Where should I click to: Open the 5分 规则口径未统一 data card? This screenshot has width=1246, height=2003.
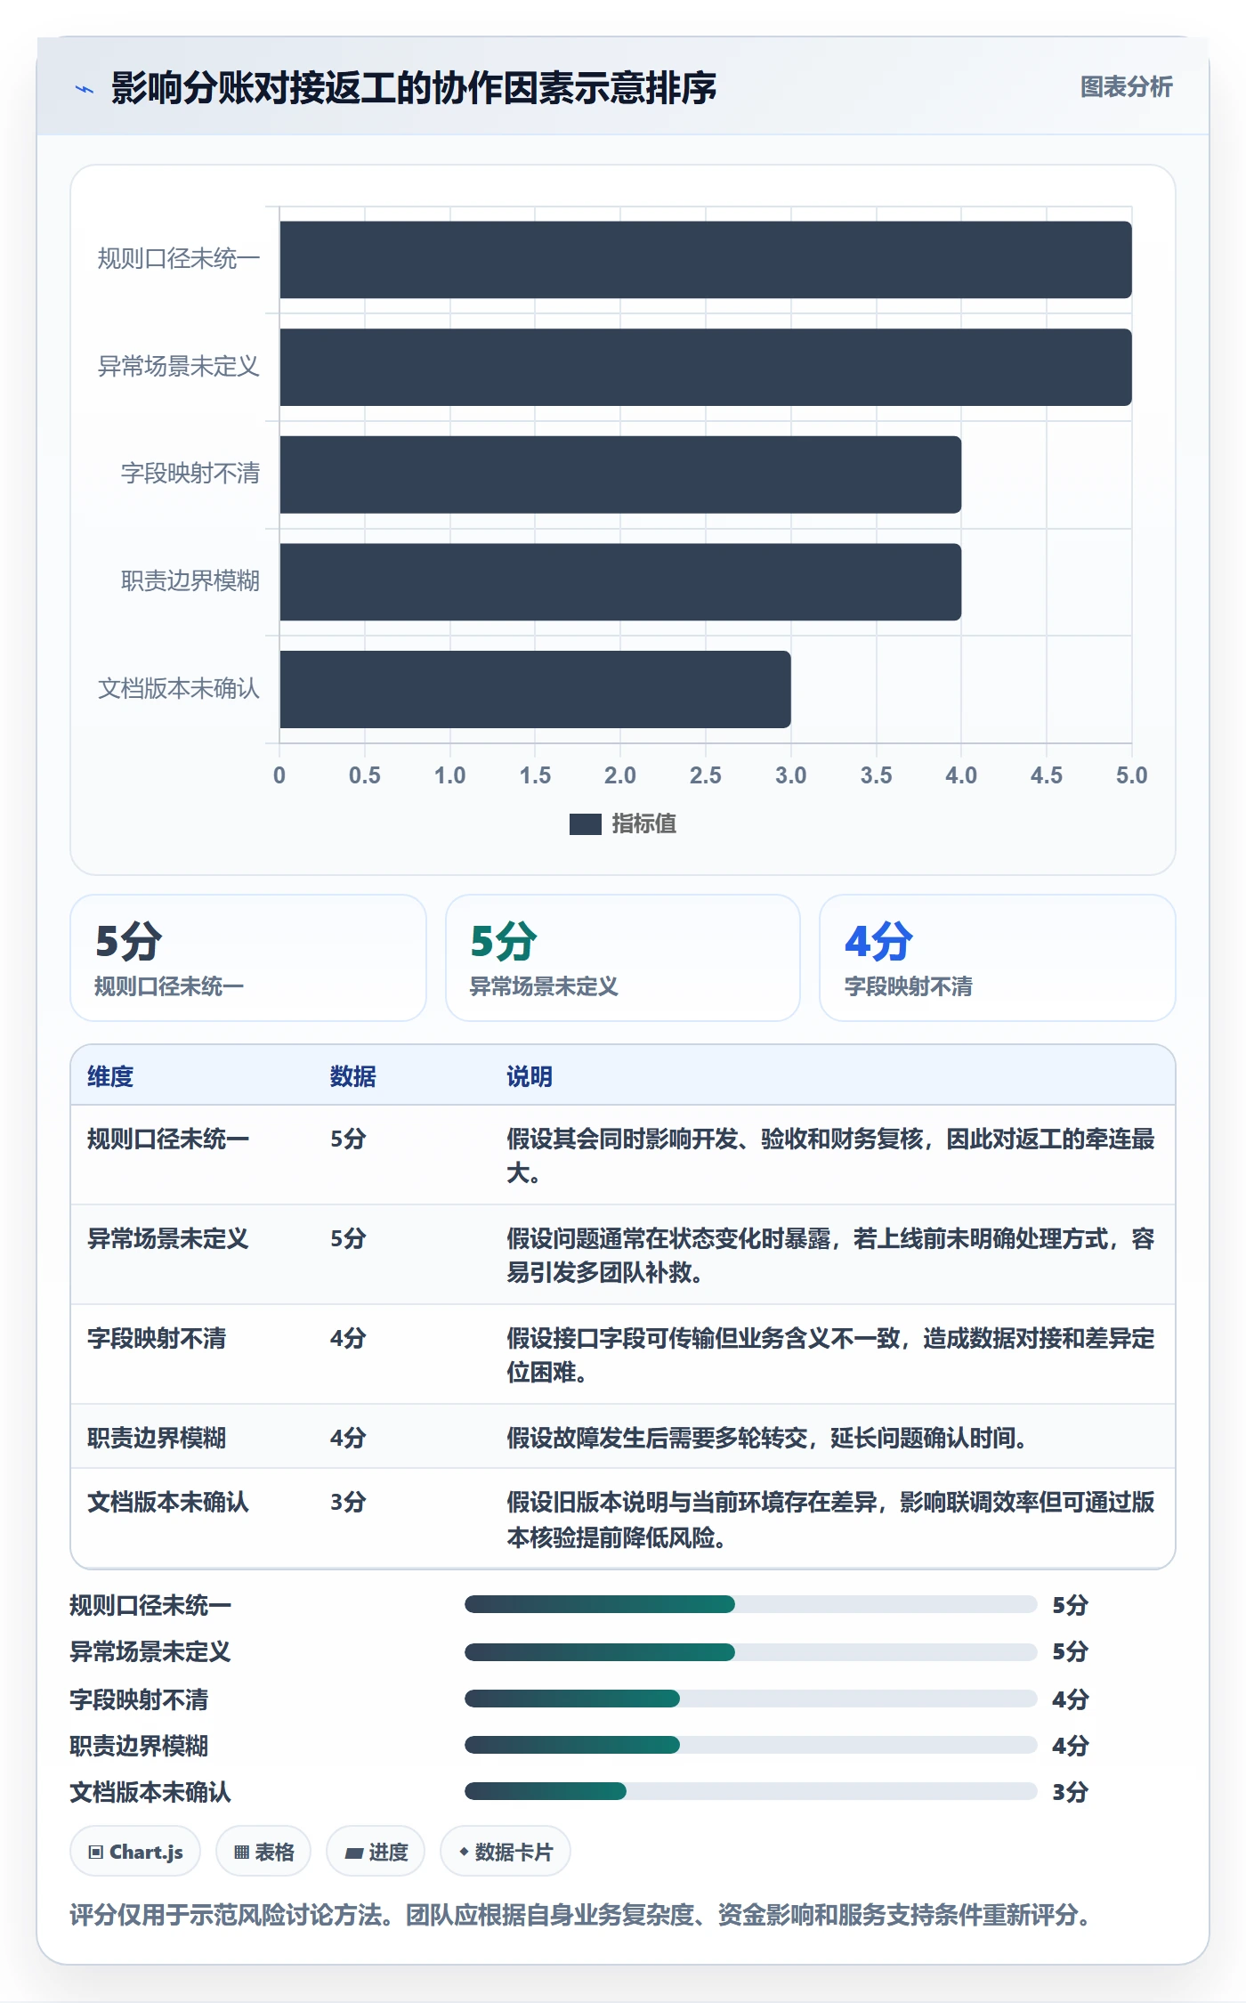click(x=248, y=958)
